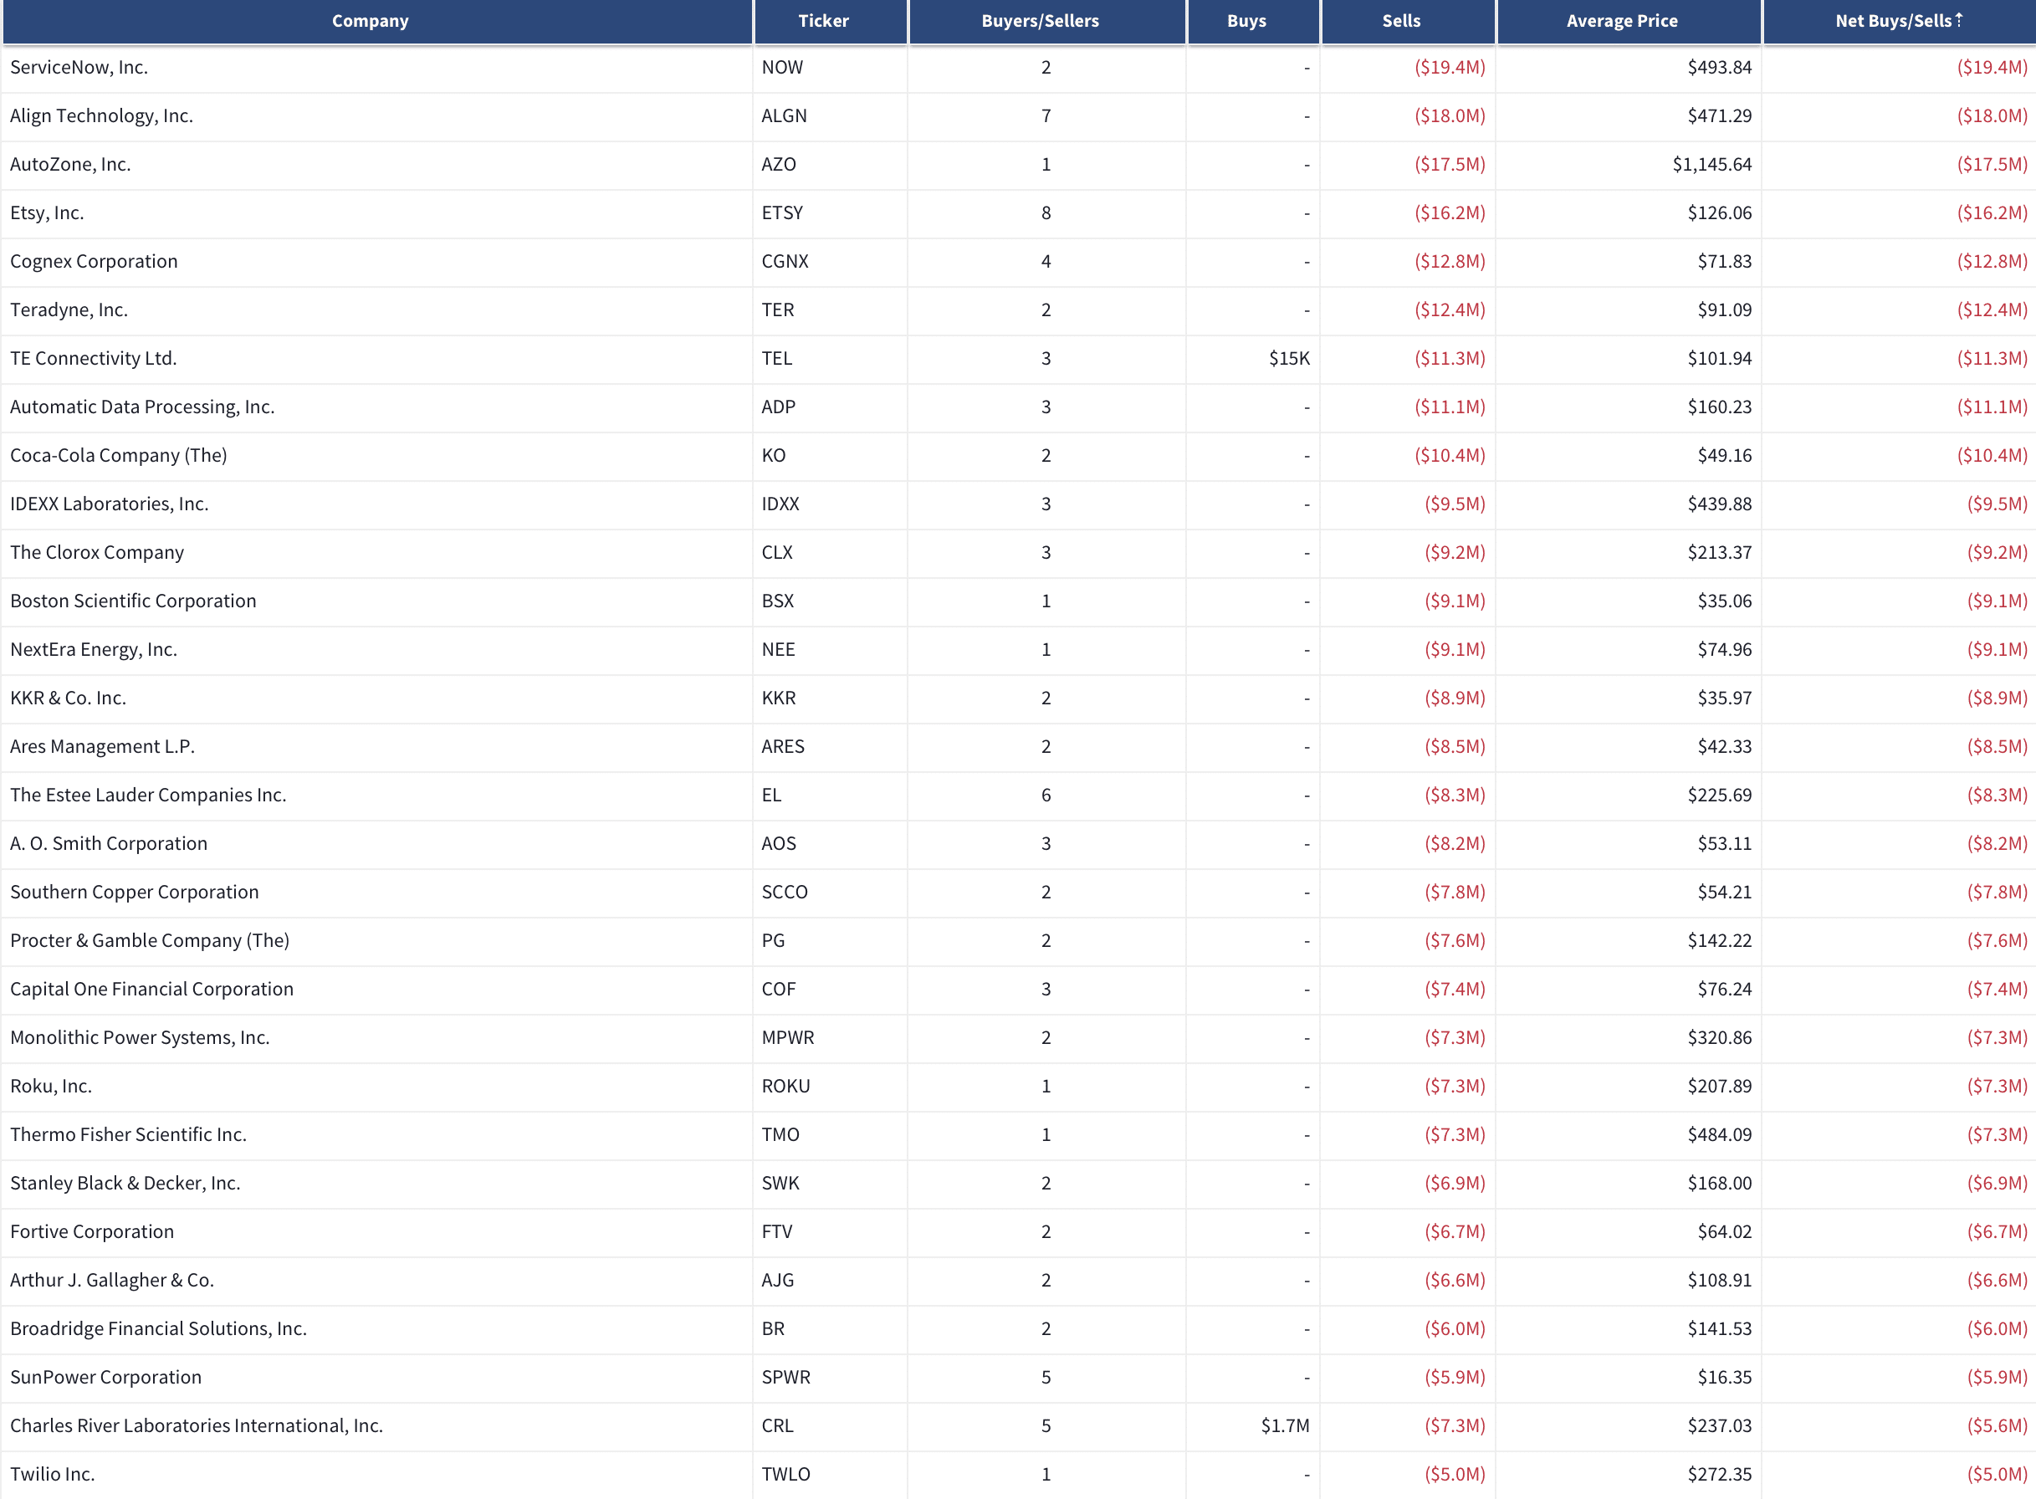This screenshot has width=2036, height=1499.
Task: Click the ROKU ticker cell
Action: 785,1086
